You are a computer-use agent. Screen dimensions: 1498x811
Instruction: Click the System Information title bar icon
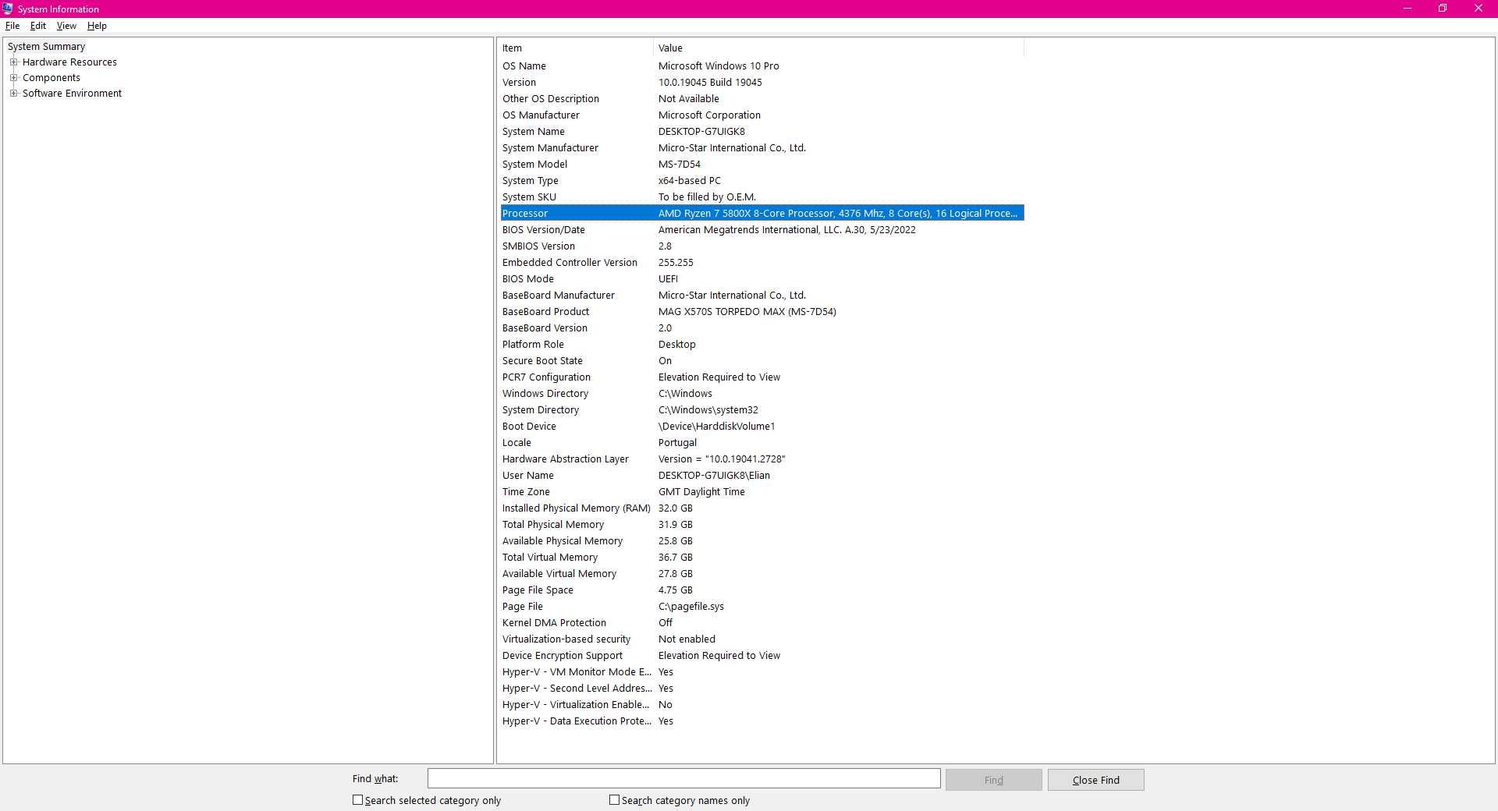click(x=7, y=9)
